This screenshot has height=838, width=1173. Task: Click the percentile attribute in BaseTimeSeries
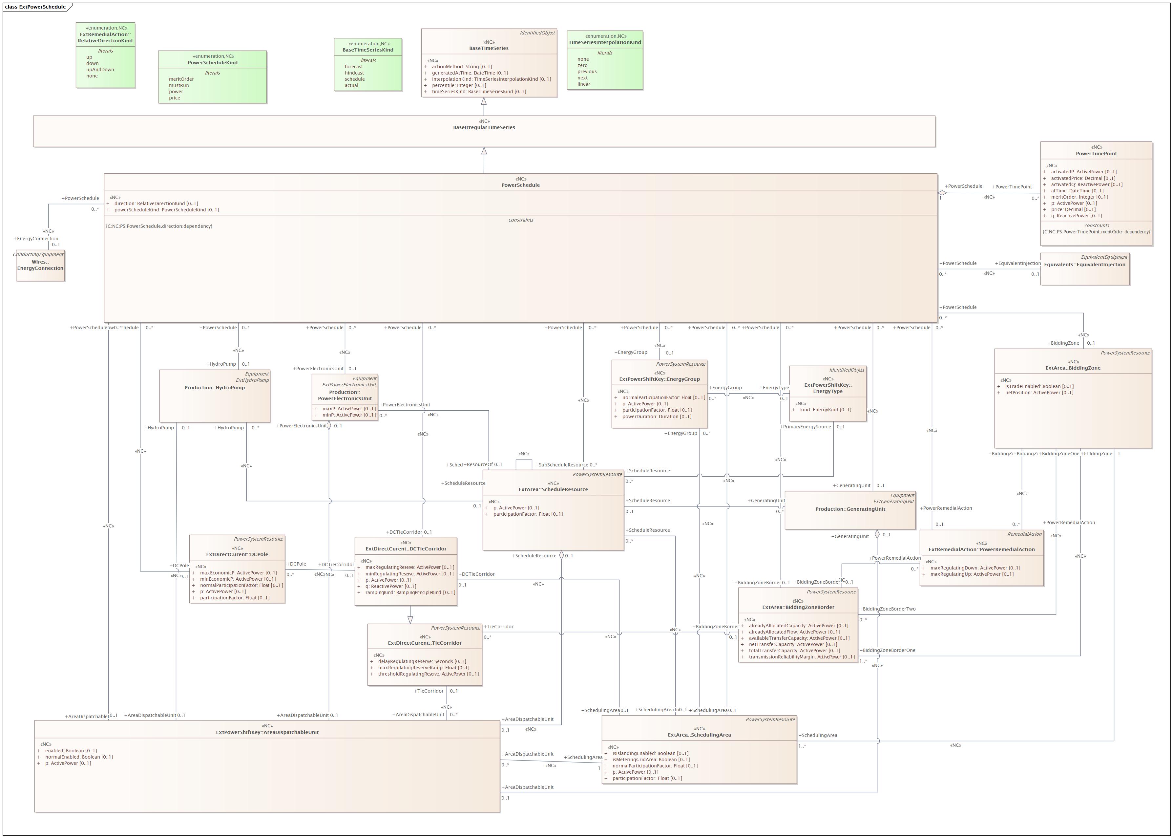(459, 86)
